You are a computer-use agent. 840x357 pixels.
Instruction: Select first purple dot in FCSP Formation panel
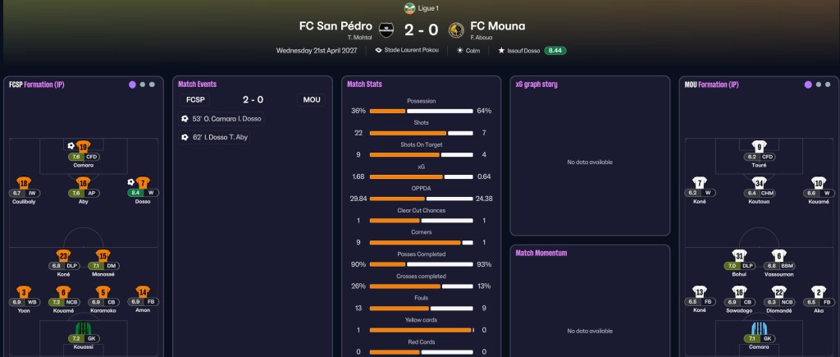coord(132,85)
